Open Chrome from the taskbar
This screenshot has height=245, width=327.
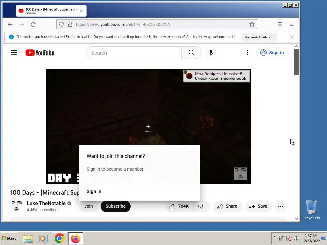(x=60, y=238)
